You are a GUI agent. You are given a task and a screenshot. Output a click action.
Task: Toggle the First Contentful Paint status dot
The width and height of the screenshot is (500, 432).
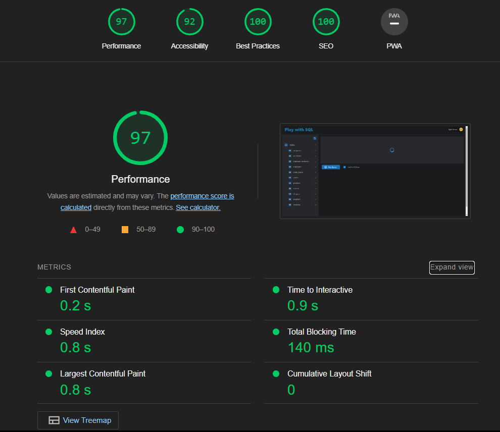click(48, 289)
